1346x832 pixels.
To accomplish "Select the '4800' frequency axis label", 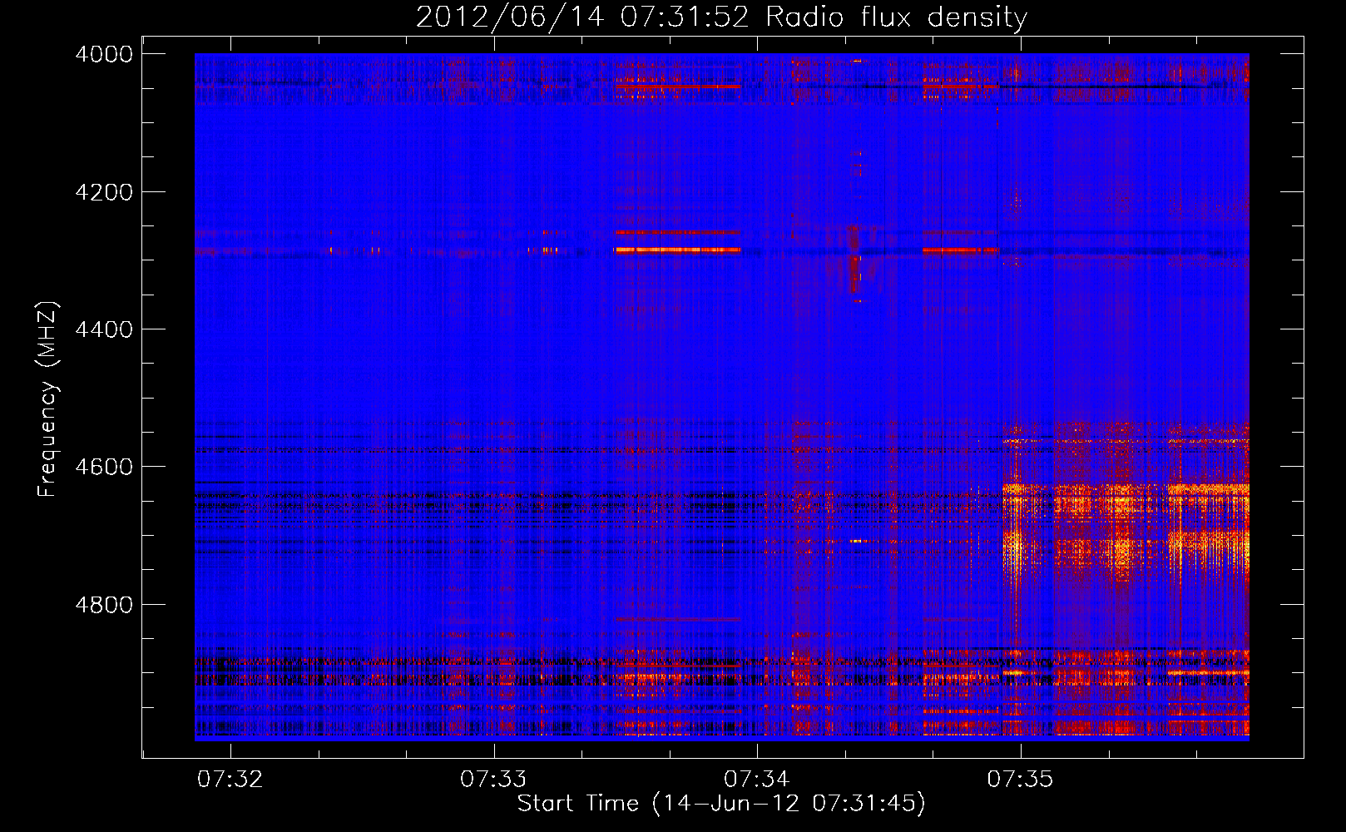I will coord(104,605).
